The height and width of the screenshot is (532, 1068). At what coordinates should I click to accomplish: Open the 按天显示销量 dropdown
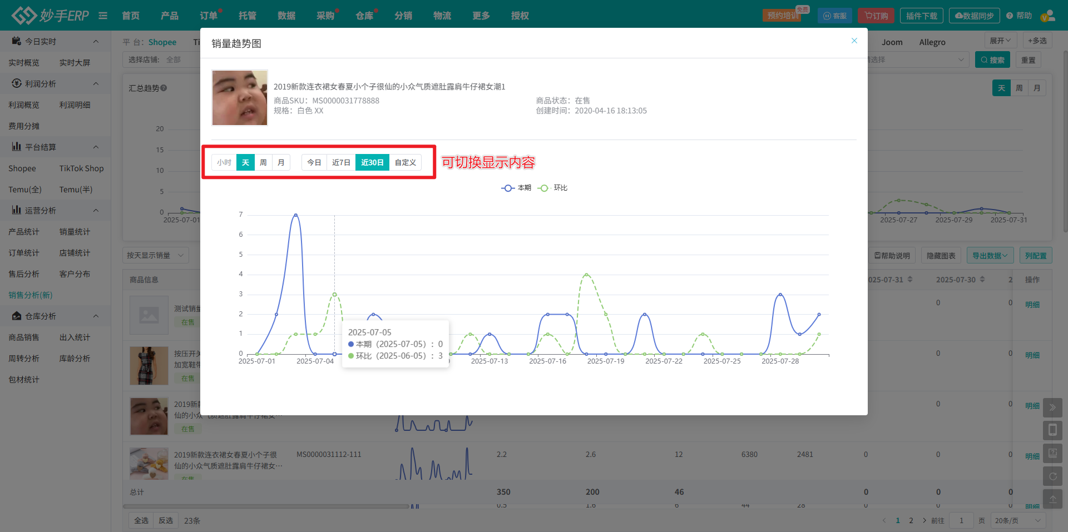[x=156, y=255]
